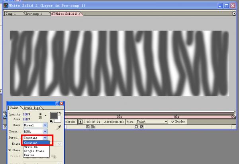Image resolution: width=239 pixels, height=164 pixels.
Task: Choose Single Frame from the Duration list
Action: pos(36,151)
